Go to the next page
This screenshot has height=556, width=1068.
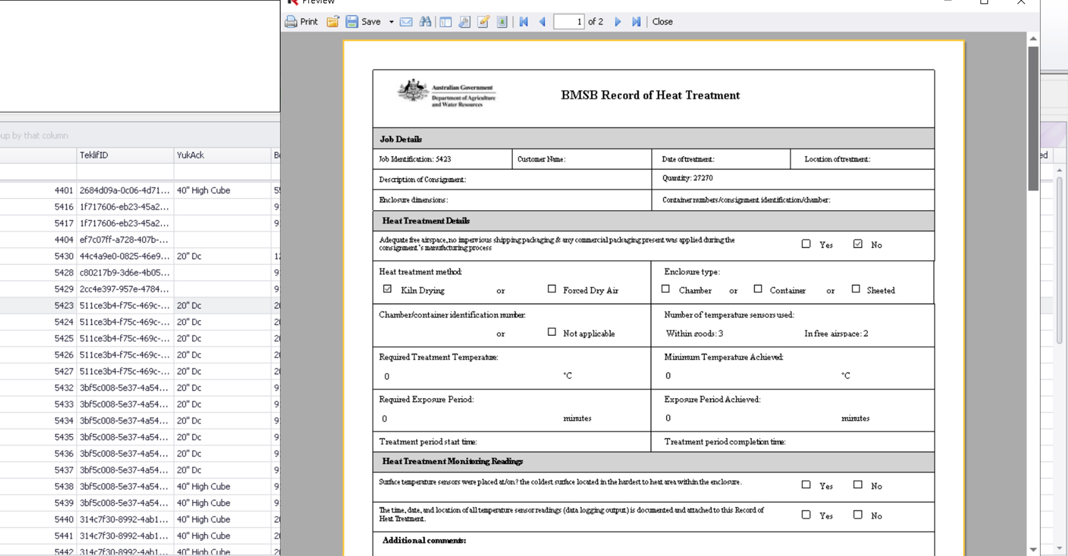point(617,22)
